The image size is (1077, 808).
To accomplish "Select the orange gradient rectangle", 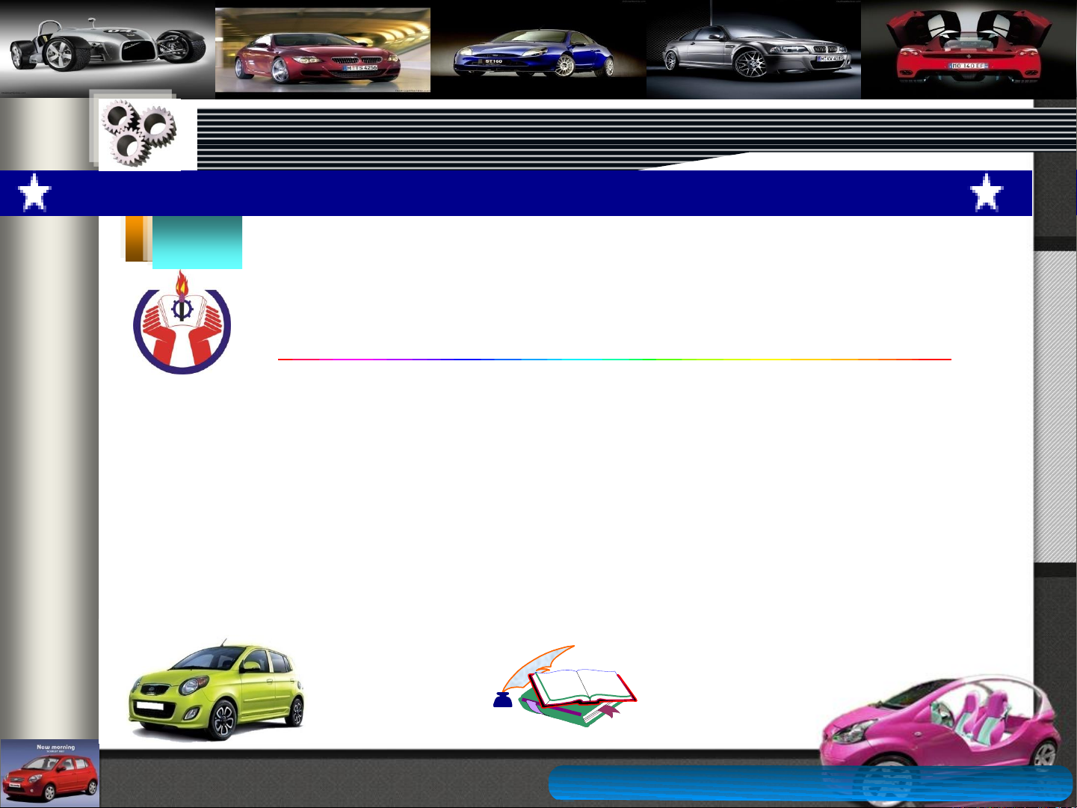I will (x=135, y=239).
